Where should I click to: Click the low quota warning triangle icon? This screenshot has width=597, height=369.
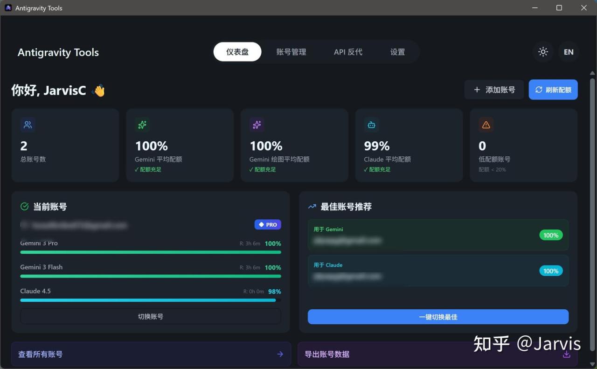486,125
